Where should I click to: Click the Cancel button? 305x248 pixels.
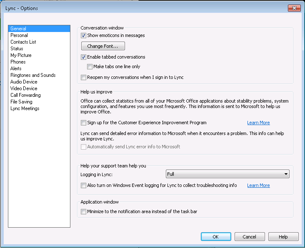tap(250, 236)
